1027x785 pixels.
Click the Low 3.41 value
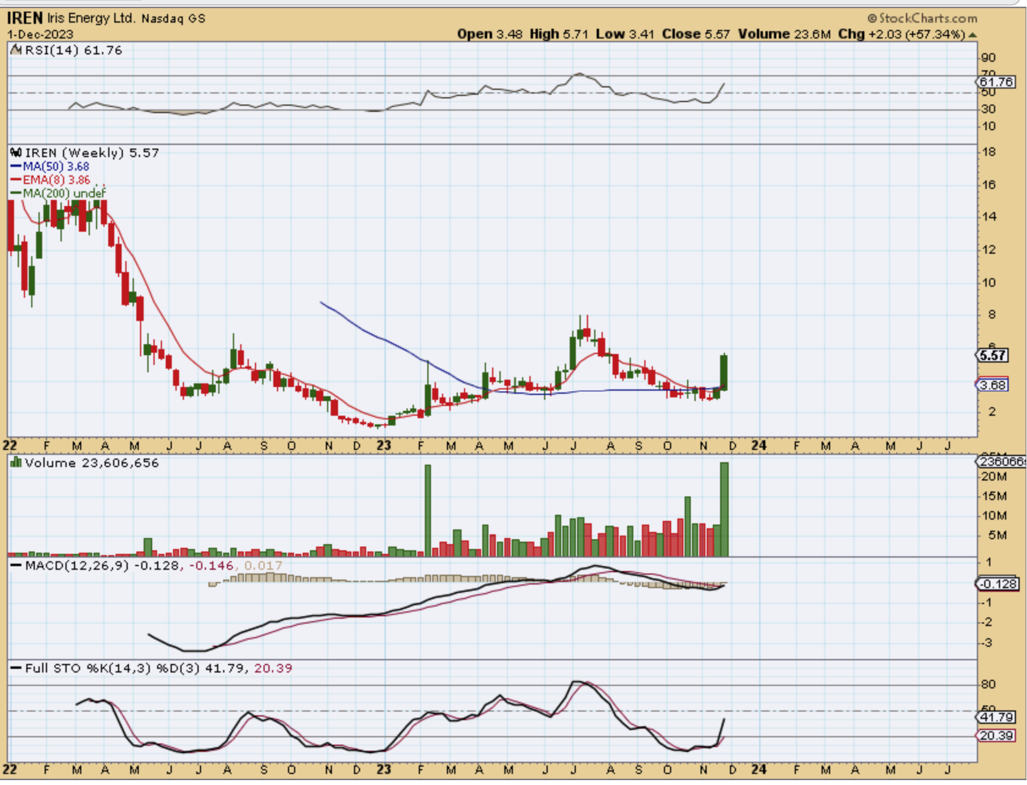coord(625,34)
